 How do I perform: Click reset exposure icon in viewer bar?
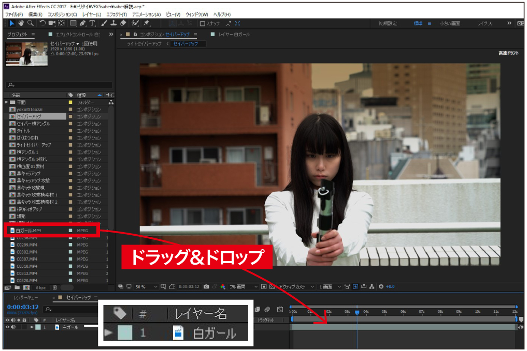point(381,286)
